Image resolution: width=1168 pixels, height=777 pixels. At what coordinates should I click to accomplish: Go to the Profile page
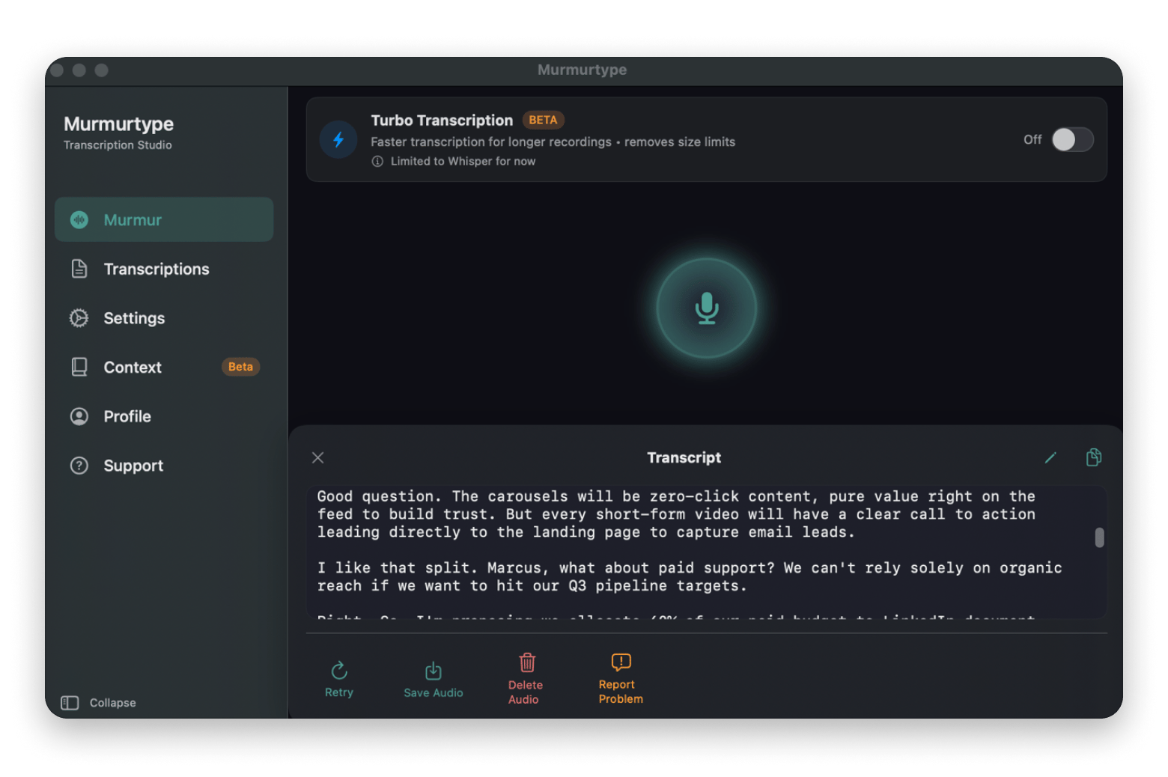(x=164, y=416)
